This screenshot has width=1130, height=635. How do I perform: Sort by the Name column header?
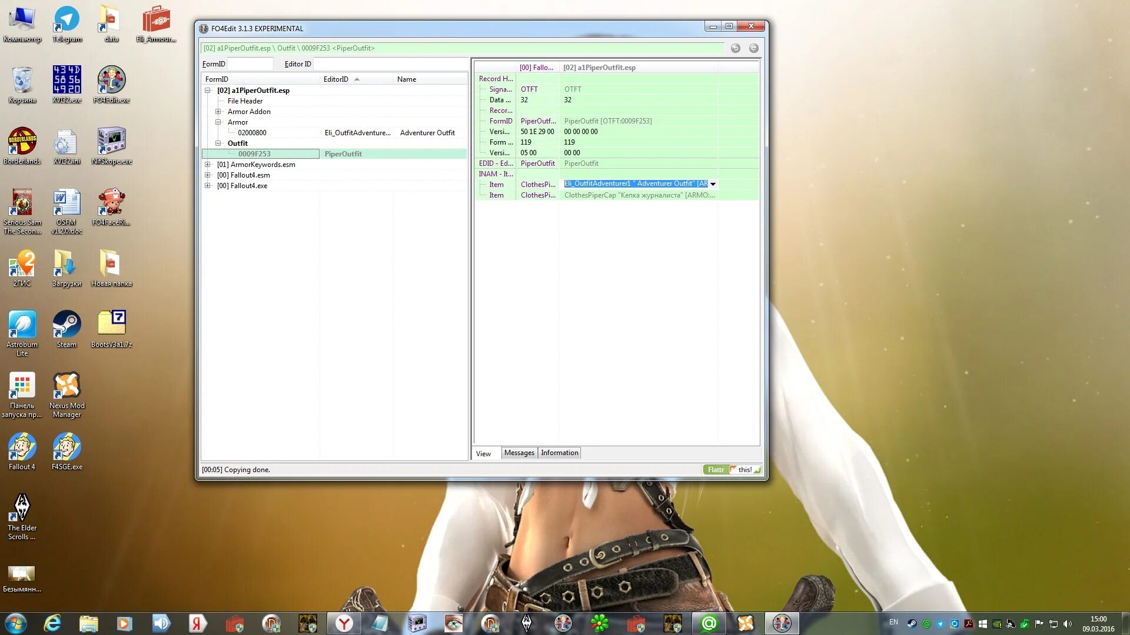coord(430,79)
